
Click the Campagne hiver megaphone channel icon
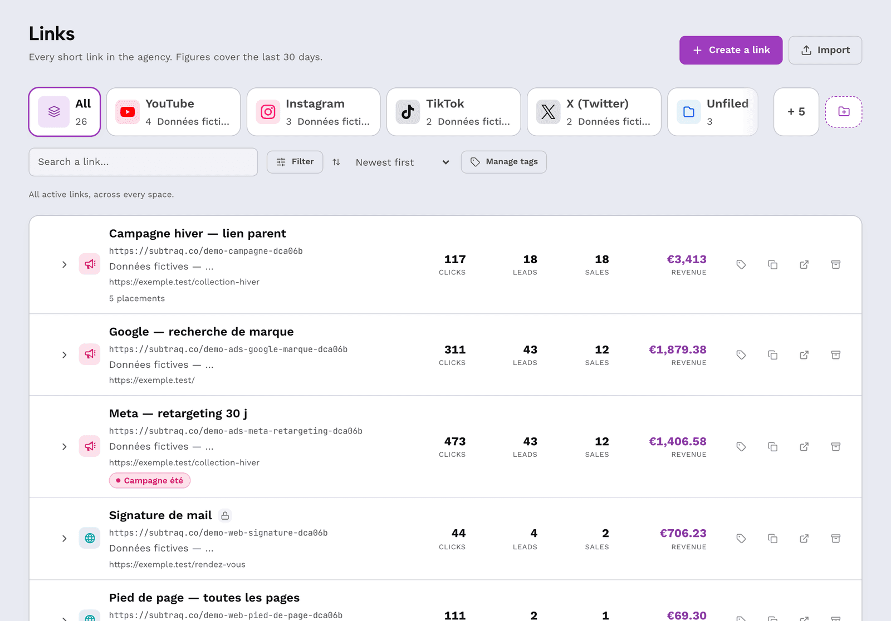[x=90, y=264]
